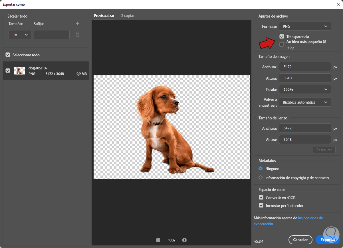The width and height of the screenshot is (343, 248).
Task: Add a new scale size with plus icon
Action: pyautogui.click(x=78, y=23)
